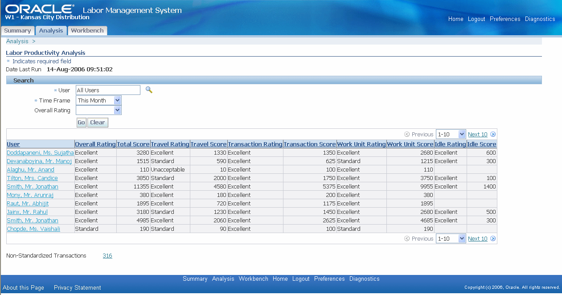
Task: Select the 14-Aug-2006 09:51:02 date text
Action: [x=80, y=70]
